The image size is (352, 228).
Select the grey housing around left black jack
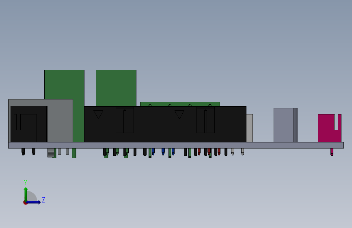pyautogui.click(x=60, y=121)
